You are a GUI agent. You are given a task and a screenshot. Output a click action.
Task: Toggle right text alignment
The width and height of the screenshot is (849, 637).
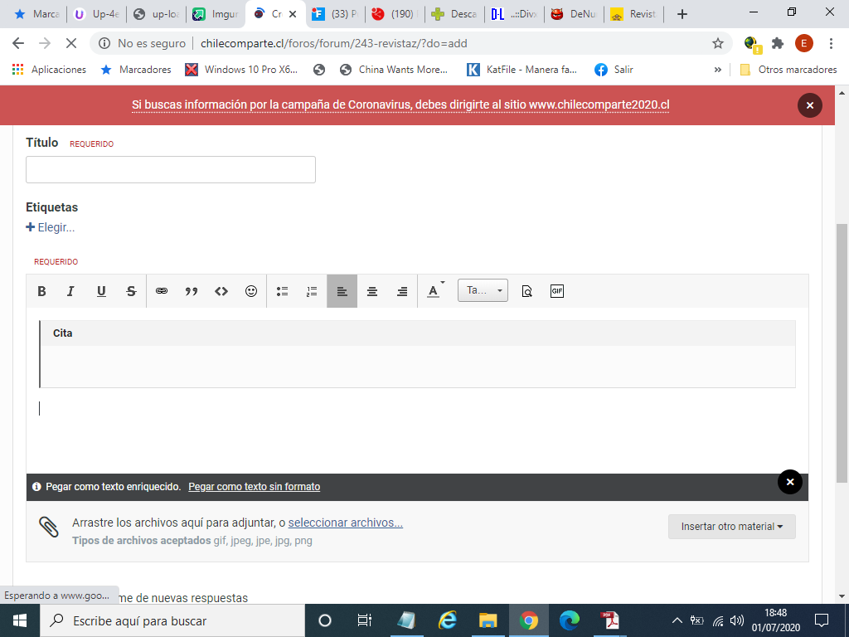coord(402,291)
